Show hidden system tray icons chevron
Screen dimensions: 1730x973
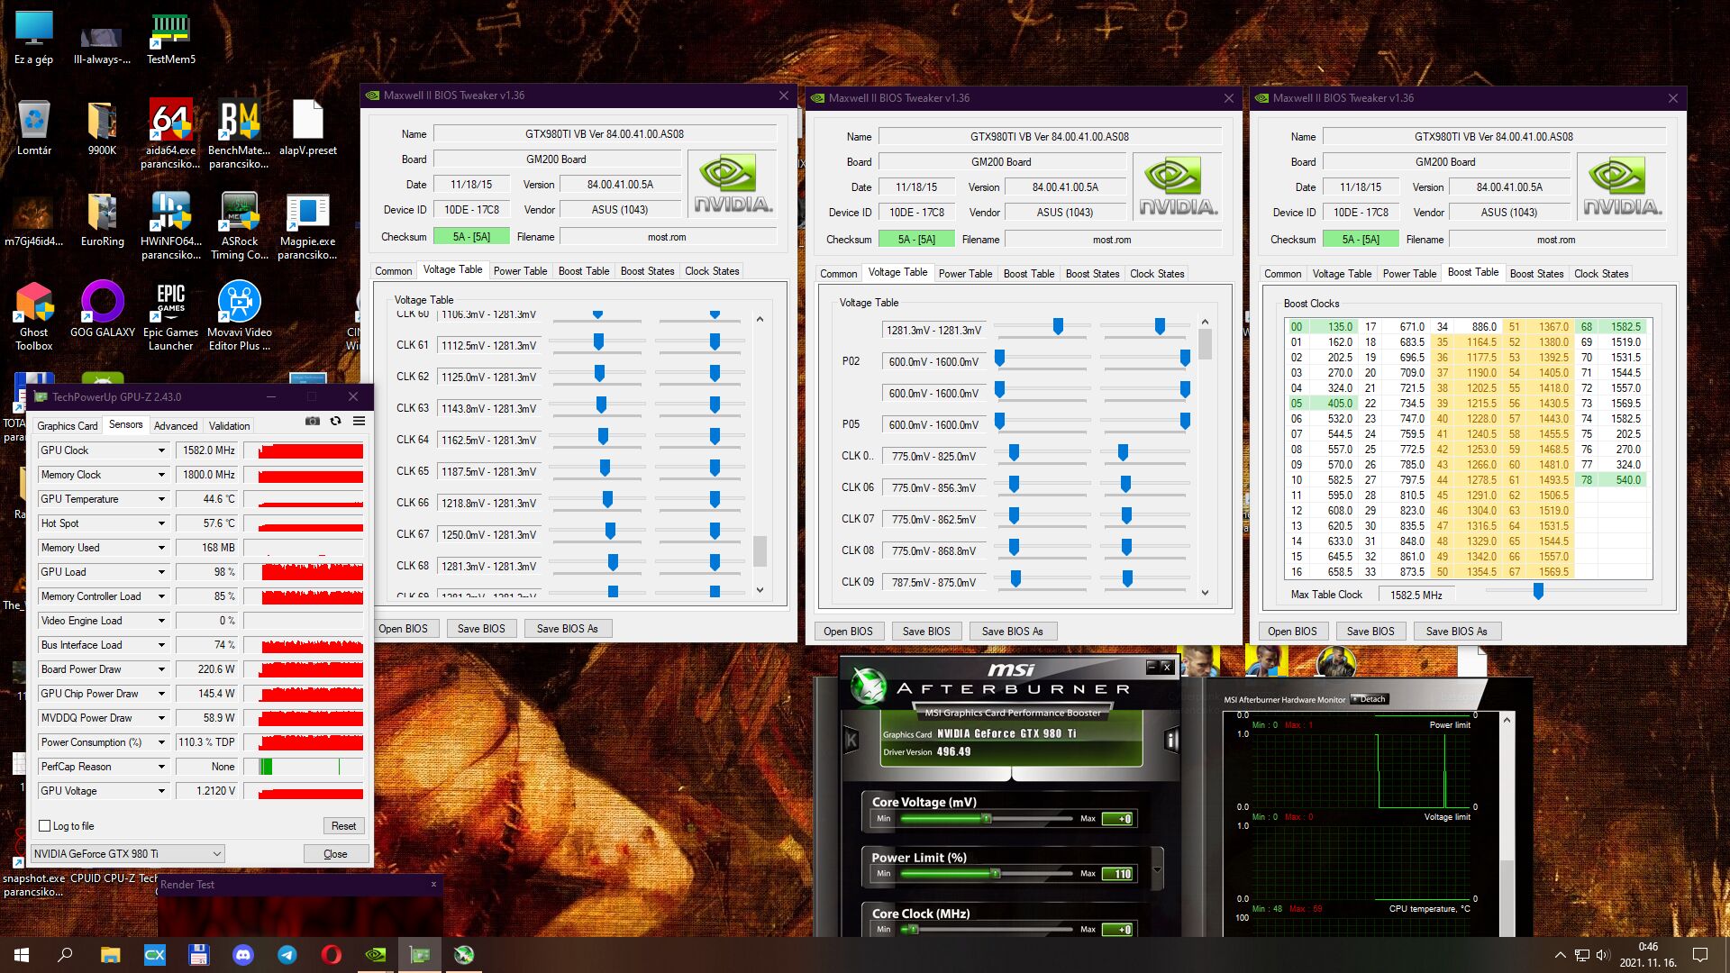coord(1561,955)
